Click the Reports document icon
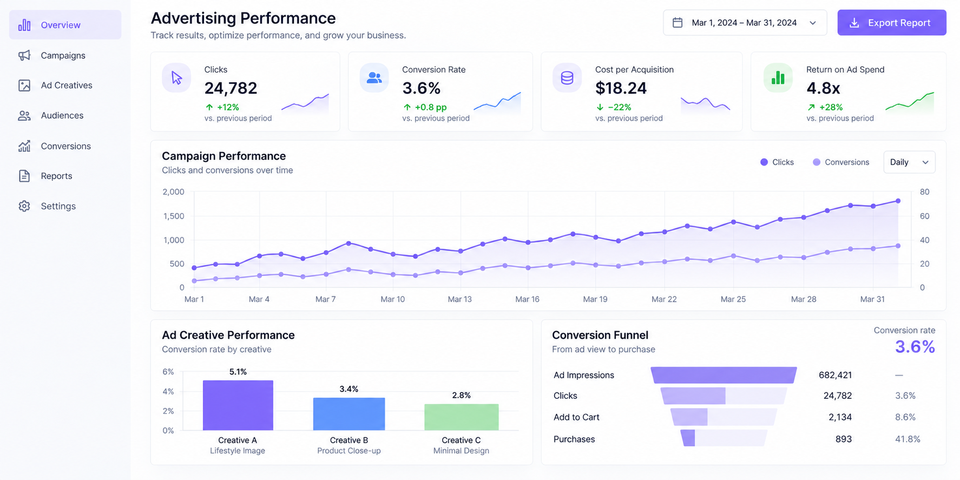This screenshot has width=960, height=480. (x=24, y=176)
